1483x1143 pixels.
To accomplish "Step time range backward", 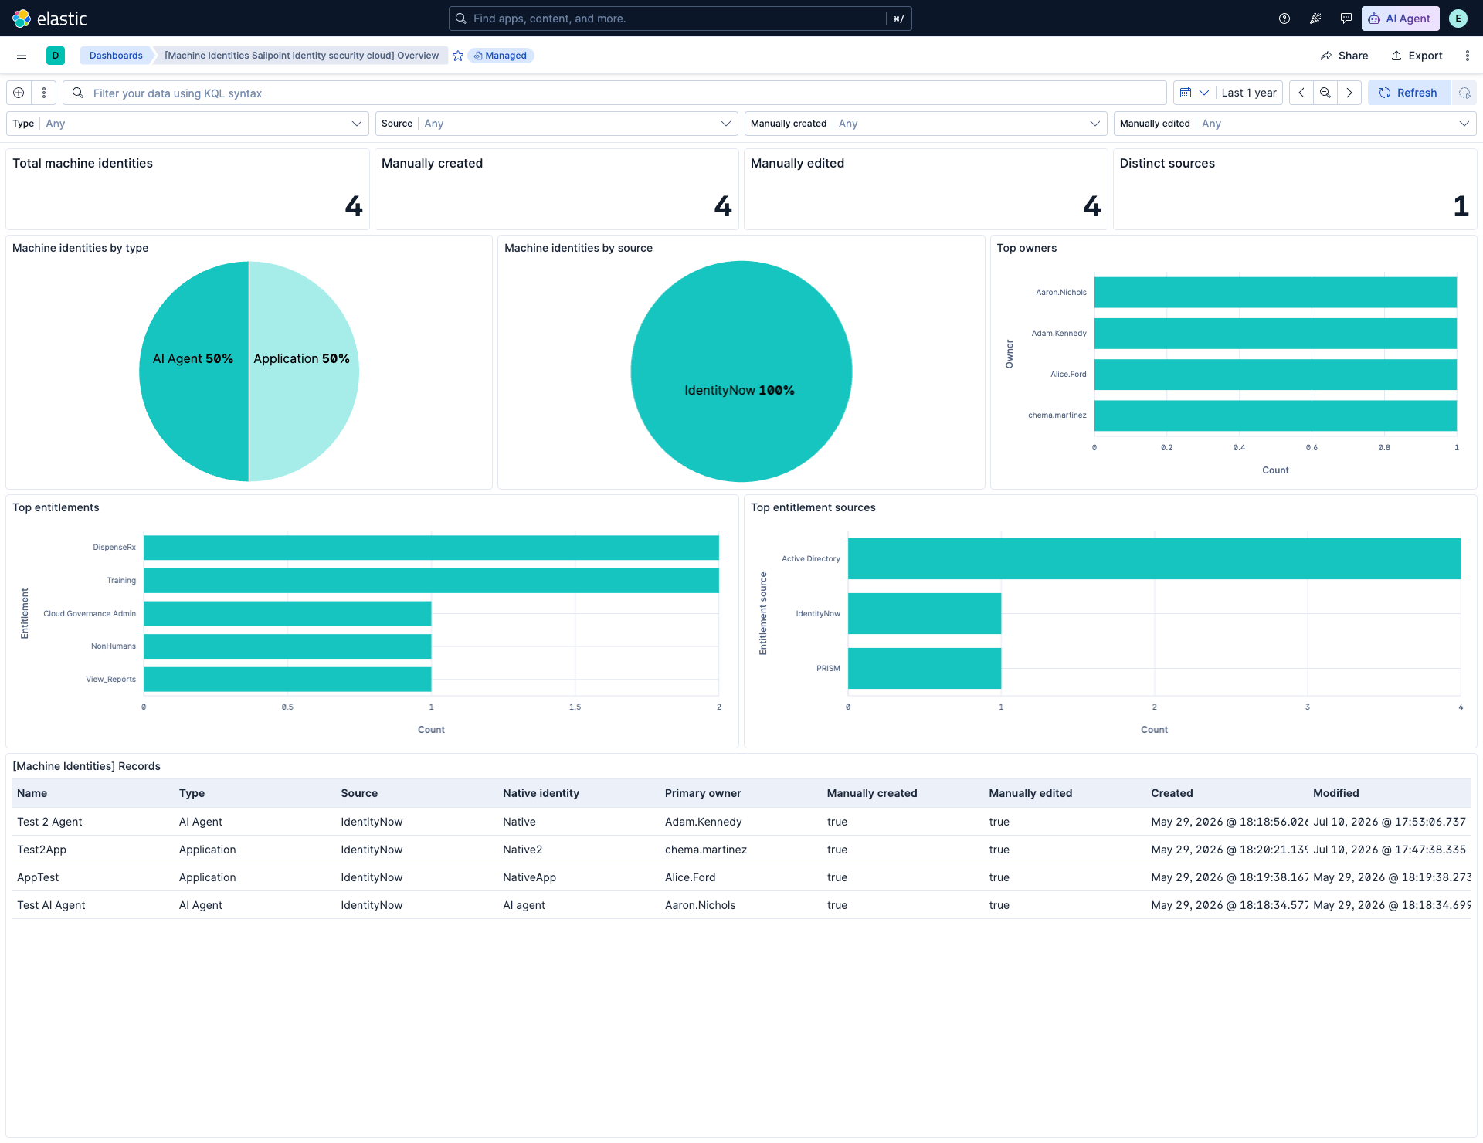I will (1301, 93).
